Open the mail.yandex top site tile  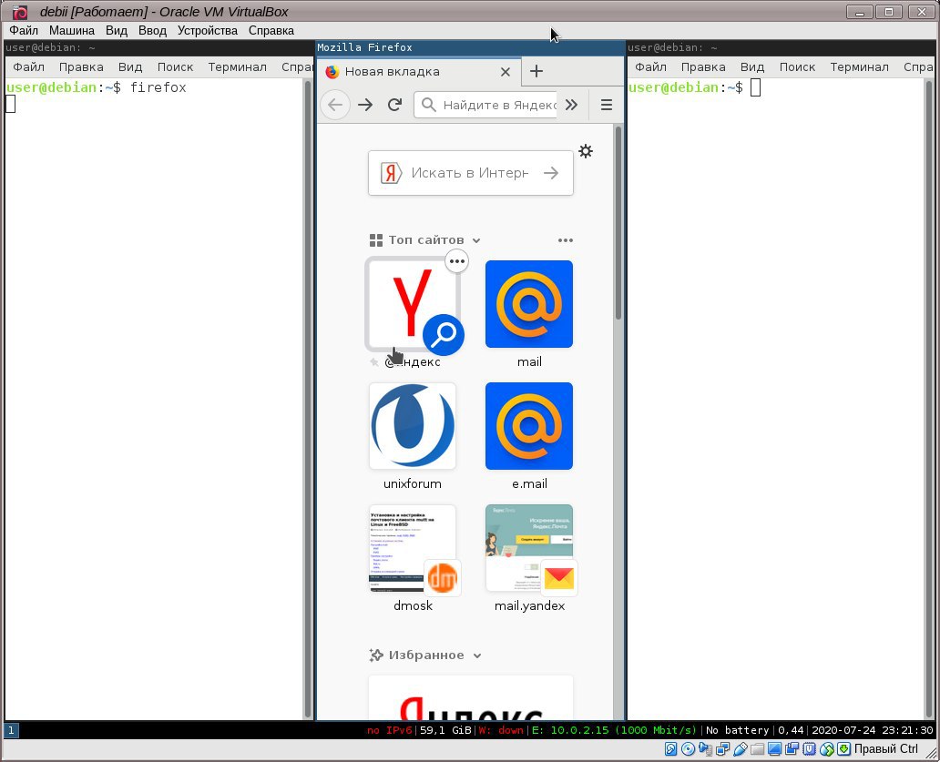(528, 549)
